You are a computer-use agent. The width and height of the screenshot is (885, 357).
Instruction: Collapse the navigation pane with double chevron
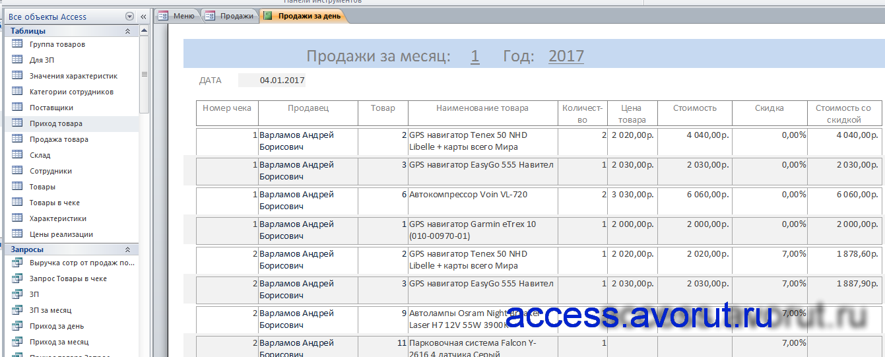tap(143, 16)
